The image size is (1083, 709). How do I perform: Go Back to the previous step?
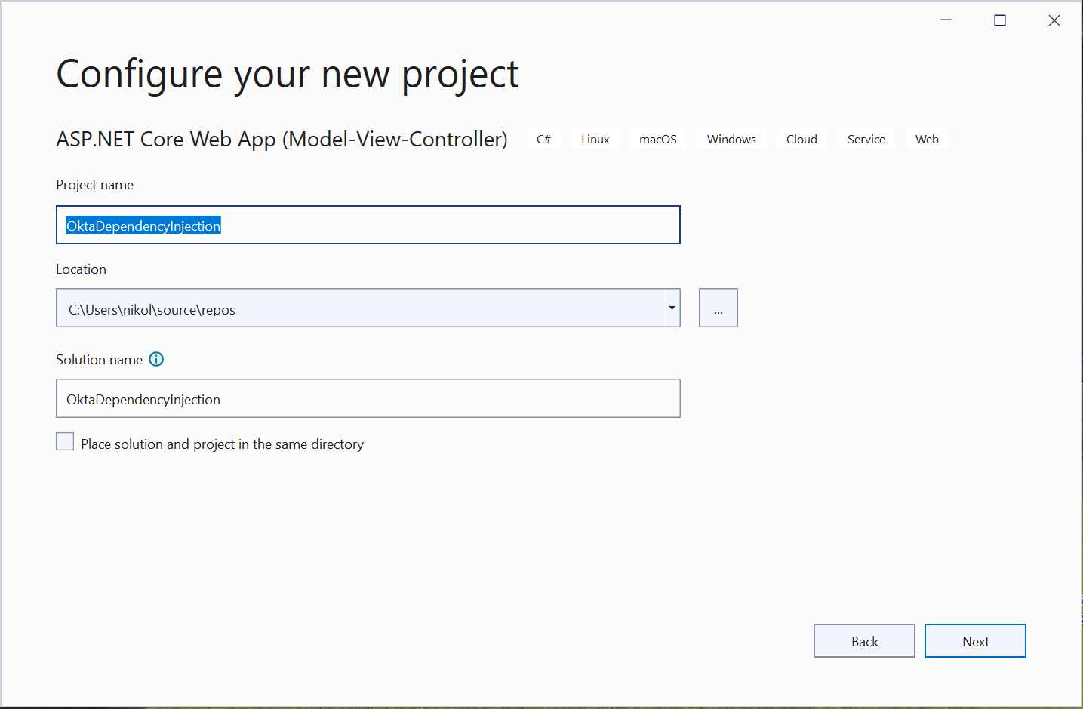[864, 641]
